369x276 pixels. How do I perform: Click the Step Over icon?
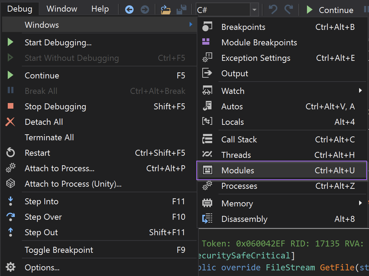click(x=11, y=217)
